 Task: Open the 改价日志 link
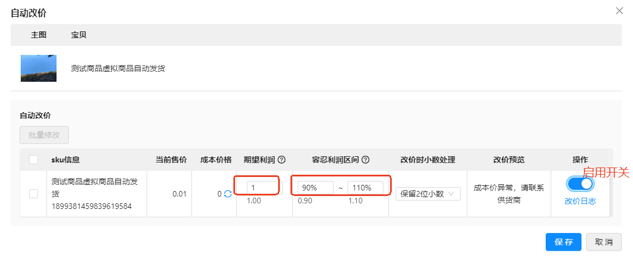point(580,201)
